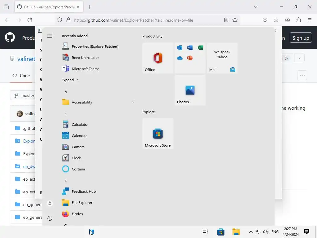Open Excel icon in Office folder tile
The height and width of the screenshot is (238, 317).
click(200, 48)
